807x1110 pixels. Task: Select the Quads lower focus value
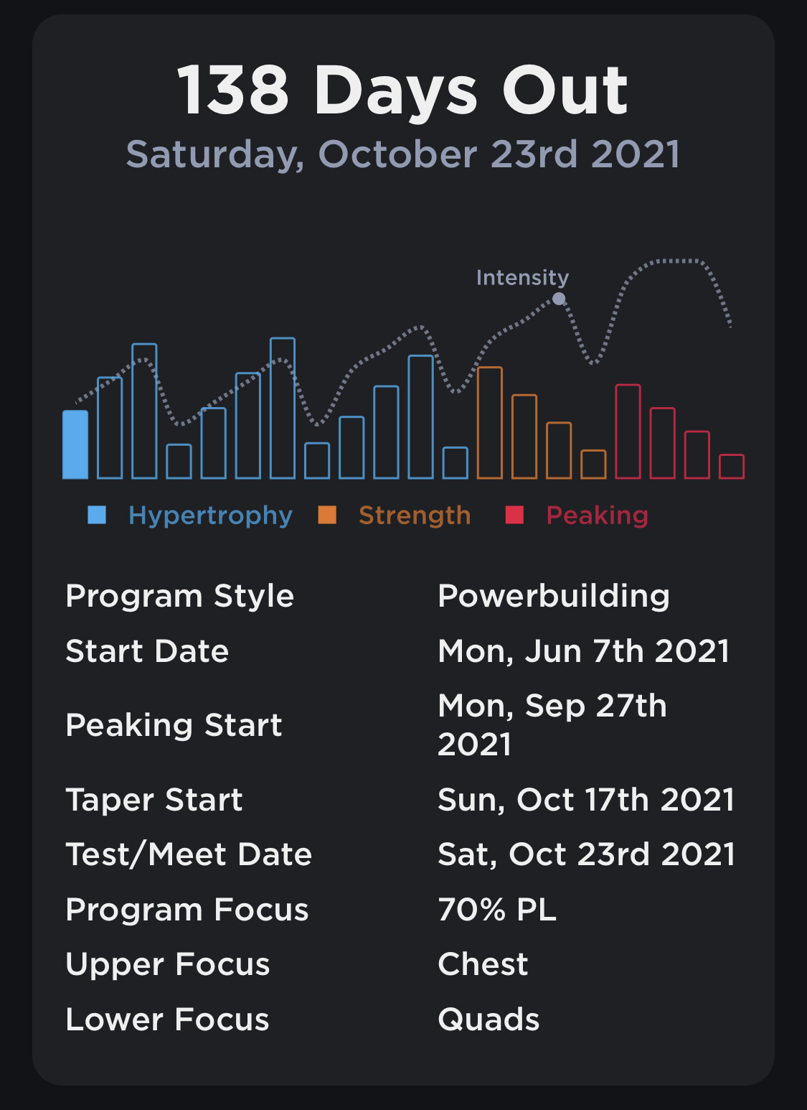(489, 1020)
